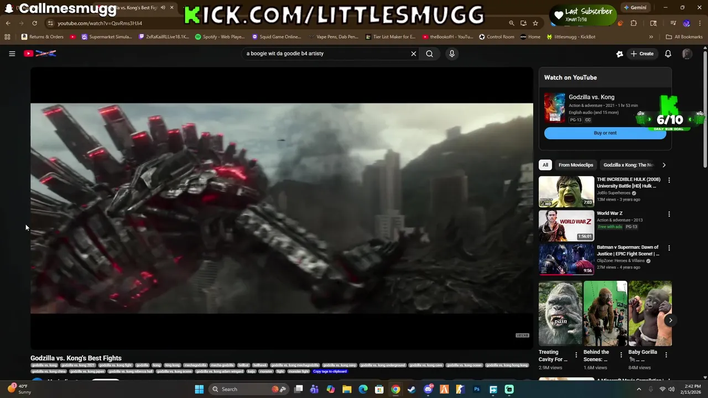Go to the YouTube home logo

(x=40, y=54)
